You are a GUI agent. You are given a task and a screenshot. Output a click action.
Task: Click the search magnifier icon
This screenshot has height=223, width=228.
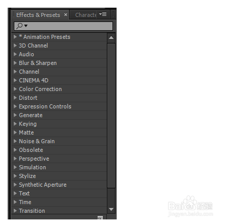click(19, 26)
